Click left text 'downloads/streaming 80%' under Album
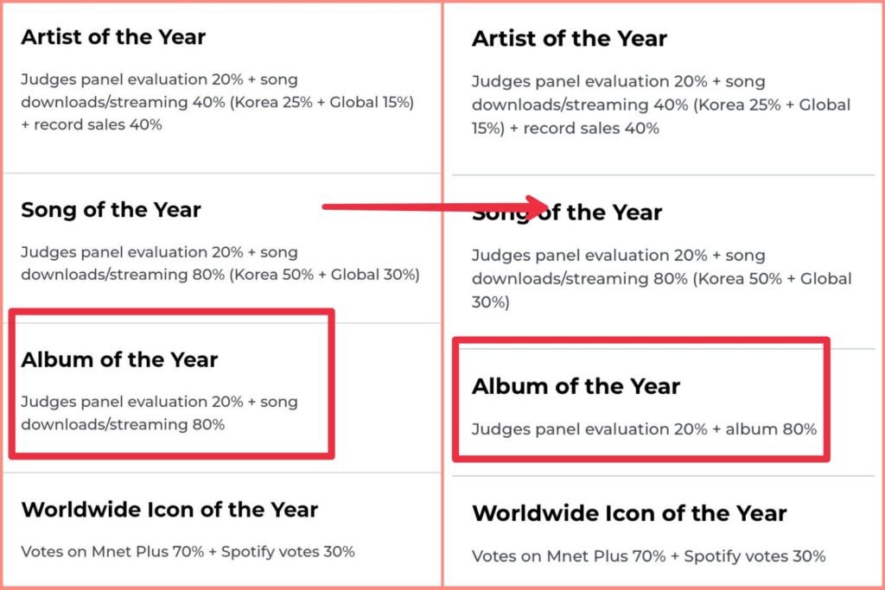The width and height of the screenshot is (885, 590). pyautogui.click(x=123, y=424)
